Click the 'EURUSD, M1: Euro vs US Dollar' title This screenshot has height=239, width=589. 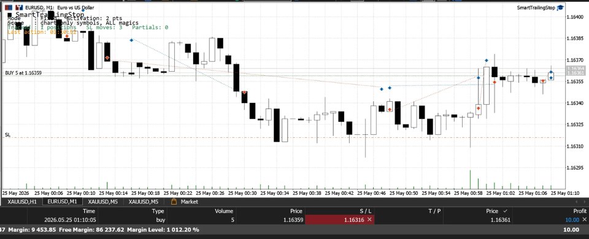[60, 7]
